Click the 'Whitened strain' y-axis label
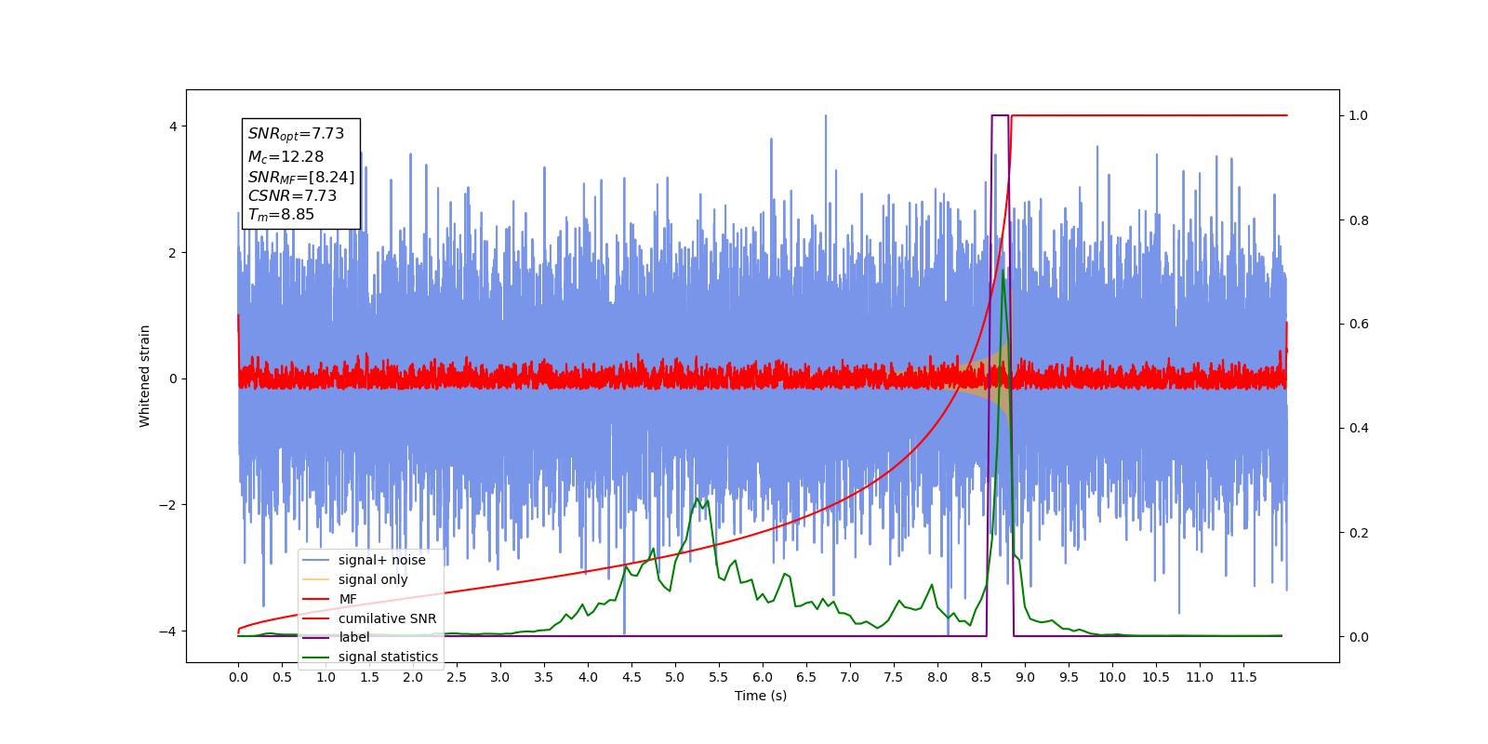Viewport: 1488px width, 744px height. (144, 376)
